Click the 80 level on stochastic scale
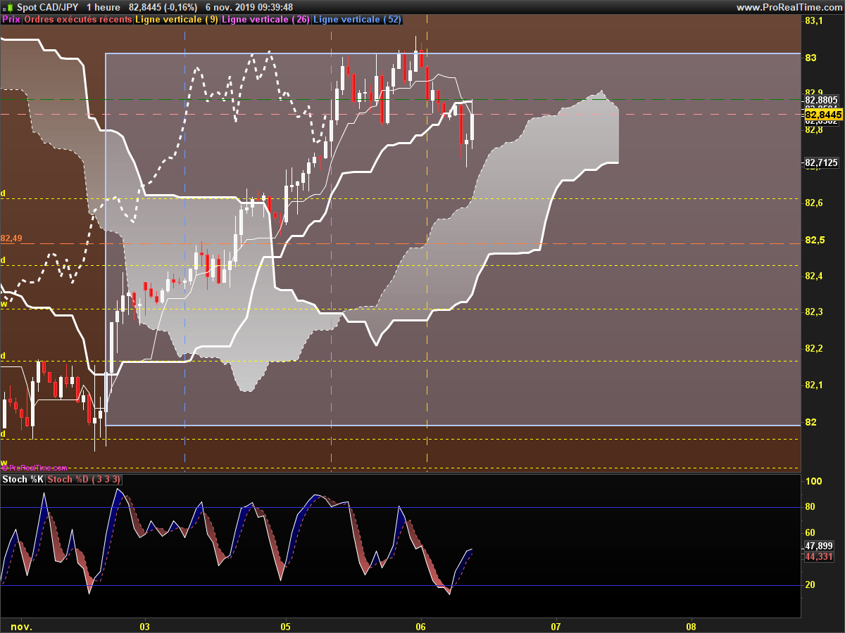The height and width of the screenshot is (633, 845). [x=811, y=507]
